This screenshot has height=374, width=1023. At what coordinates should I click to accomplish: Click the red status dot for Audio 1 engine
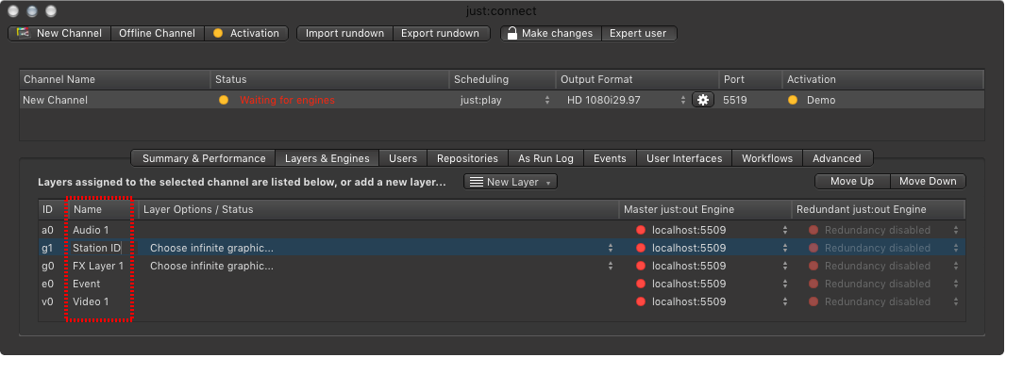[641, 230]
